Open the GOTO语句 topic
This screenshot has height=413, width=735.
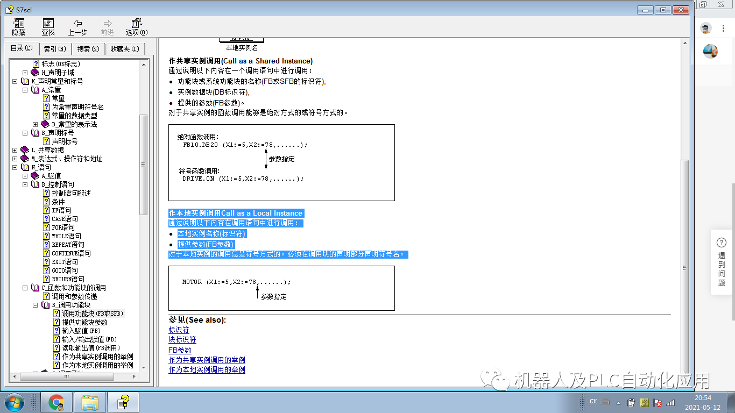65,270
